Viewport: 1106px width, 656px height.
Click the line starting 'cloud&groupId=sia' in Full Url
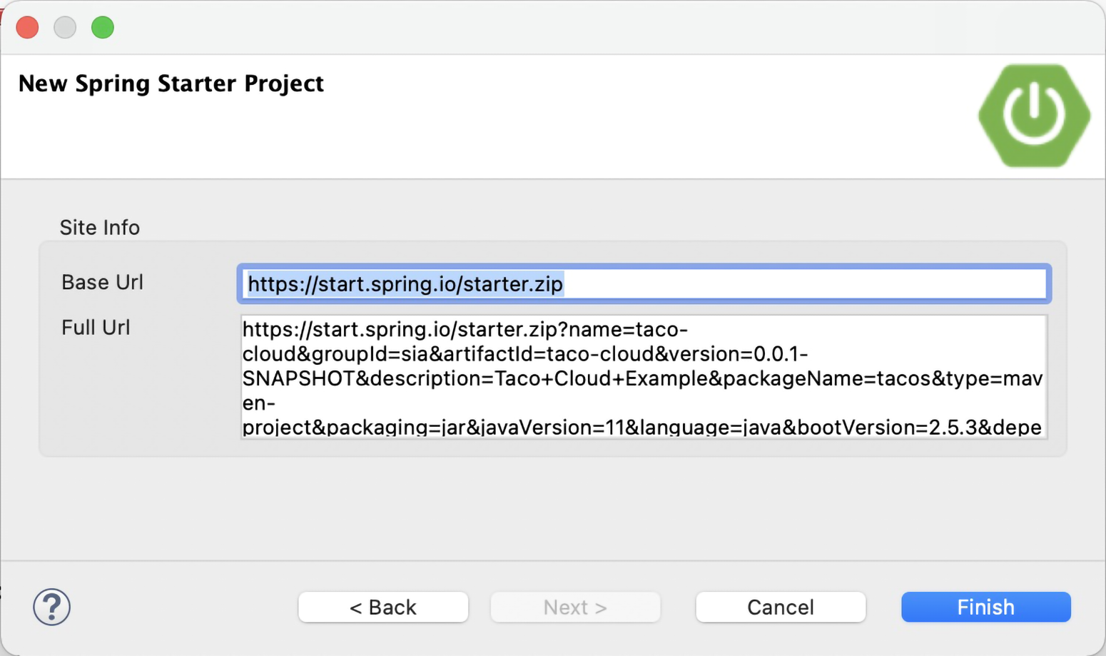[x=525, y=354]
